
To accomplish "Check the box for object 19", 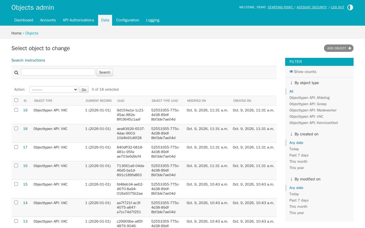I will click(16, 110).
